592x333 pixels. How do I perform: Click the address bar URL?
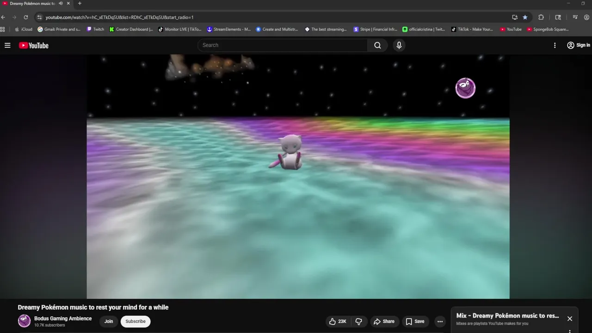(x=119, y=17)
